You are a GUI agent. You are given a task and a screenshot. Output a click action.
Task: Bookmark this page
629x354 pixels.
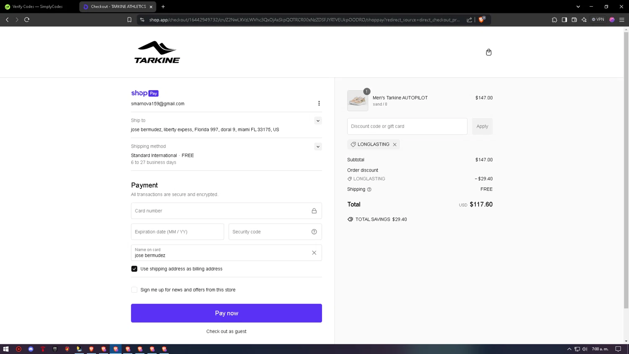pos(129,20)
